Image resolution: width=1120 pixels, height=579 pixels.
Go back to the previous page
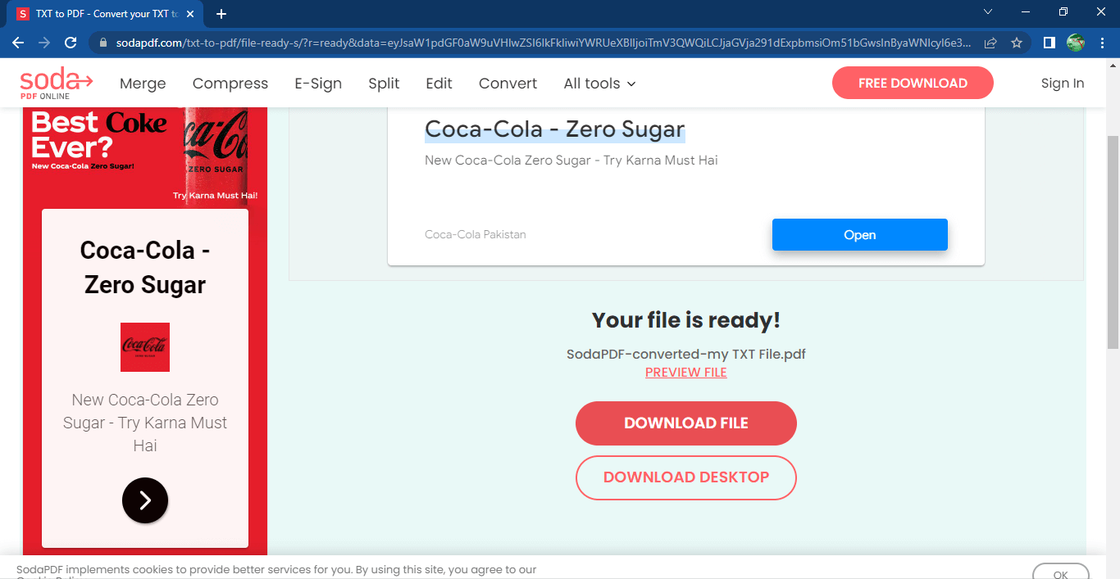[18, 43]
